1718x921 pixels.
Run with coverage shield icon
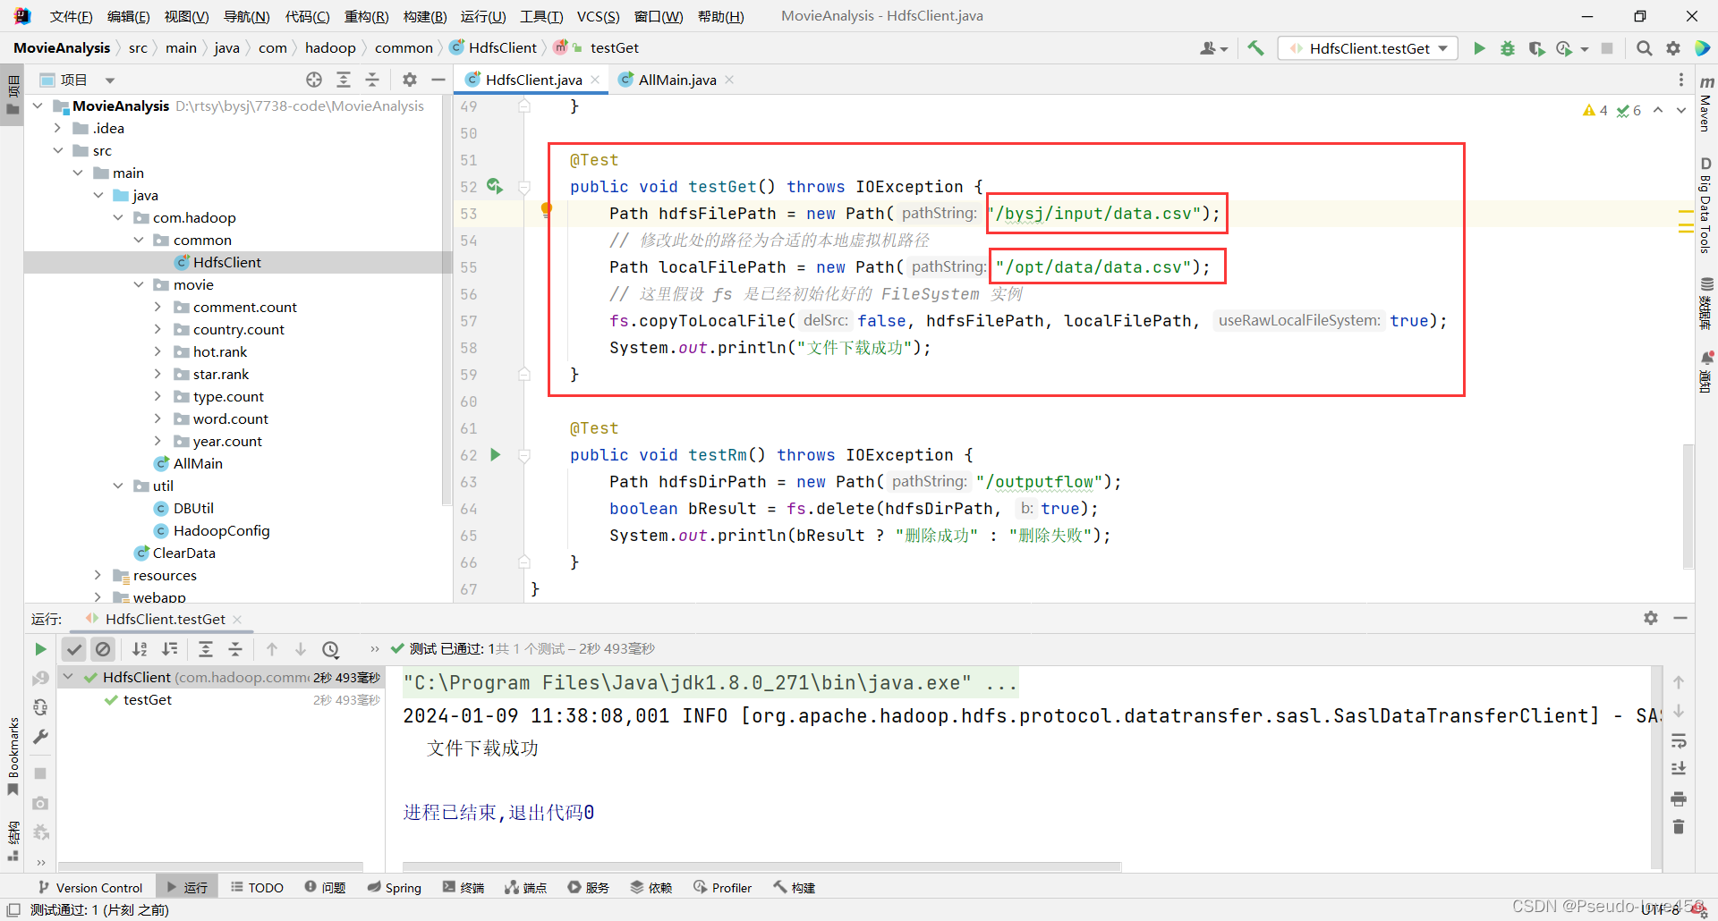(1536, 48)
